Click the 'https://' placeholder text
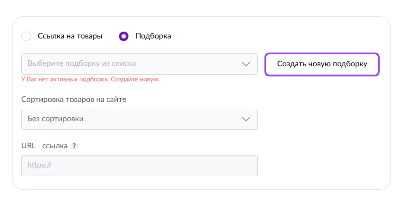The width and height of the screenshot is (403, 206). point(39,165)
